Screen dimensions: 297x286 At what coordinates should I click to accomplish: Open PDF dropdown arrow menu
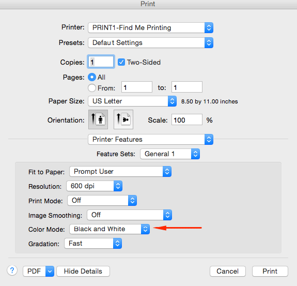pyautogui.click(x=50, y=271)
